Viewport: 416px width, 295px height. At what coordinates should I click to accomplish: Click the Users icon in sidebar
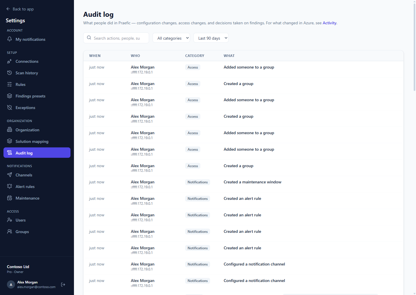[x=10, y=220]
